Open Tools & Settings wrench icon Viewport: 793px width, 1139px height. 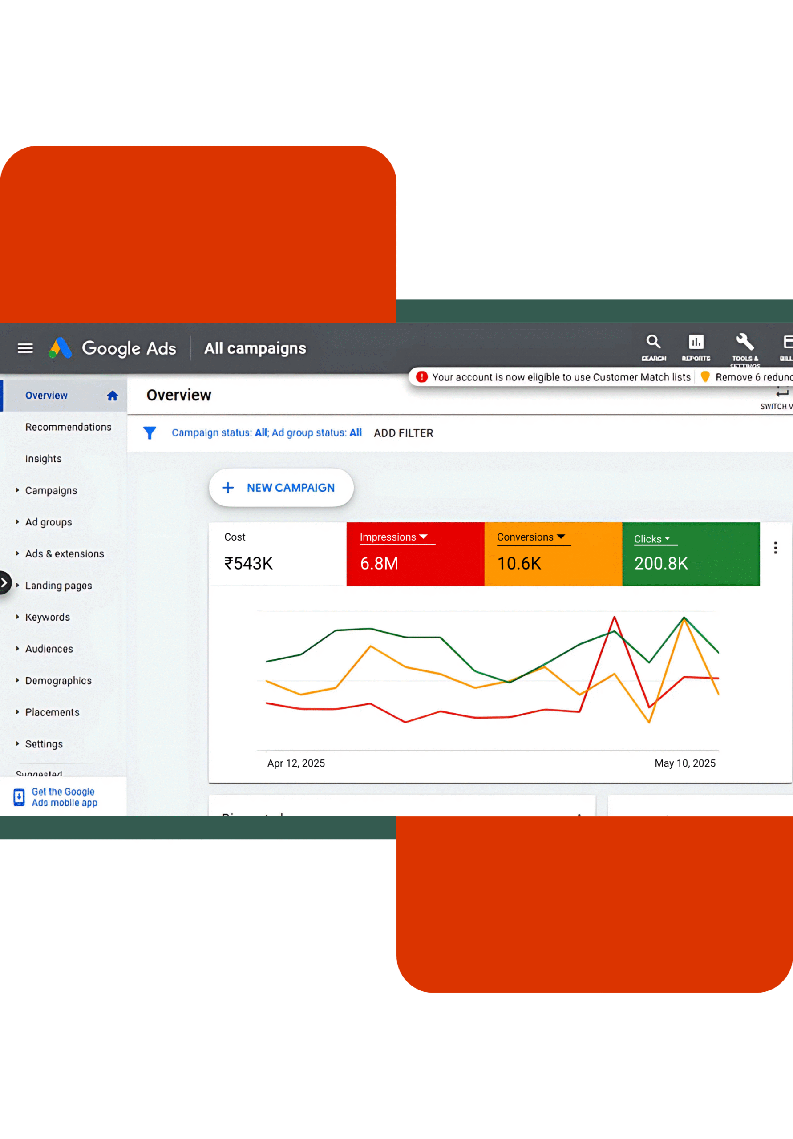pos(744,347)
